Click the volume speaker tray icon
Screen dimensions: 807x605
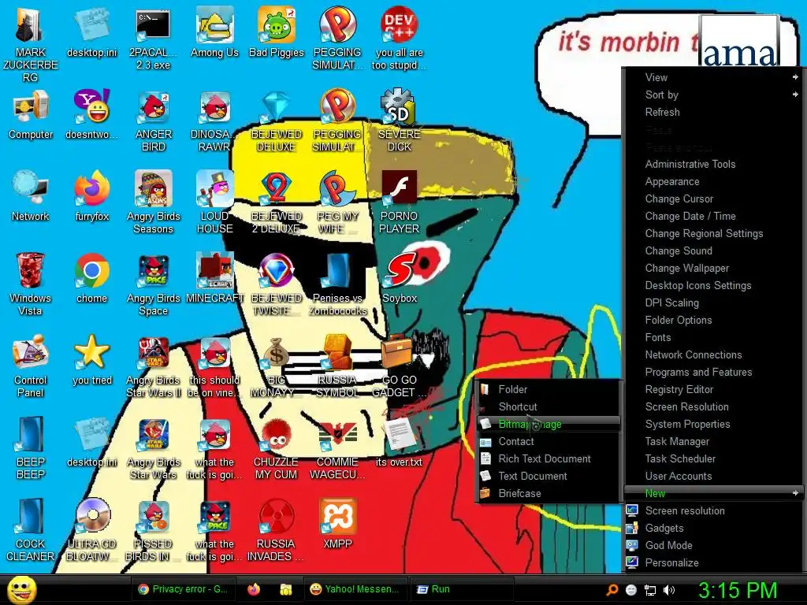point(669,590)
